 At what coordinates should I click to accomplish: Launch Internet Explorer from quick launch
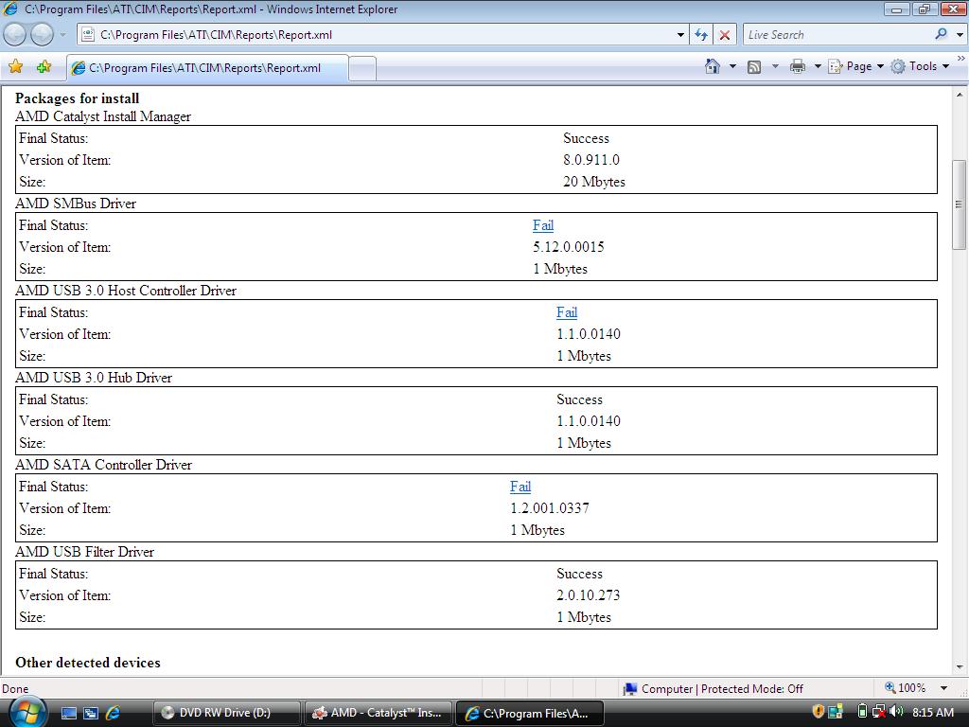[113, 713]
